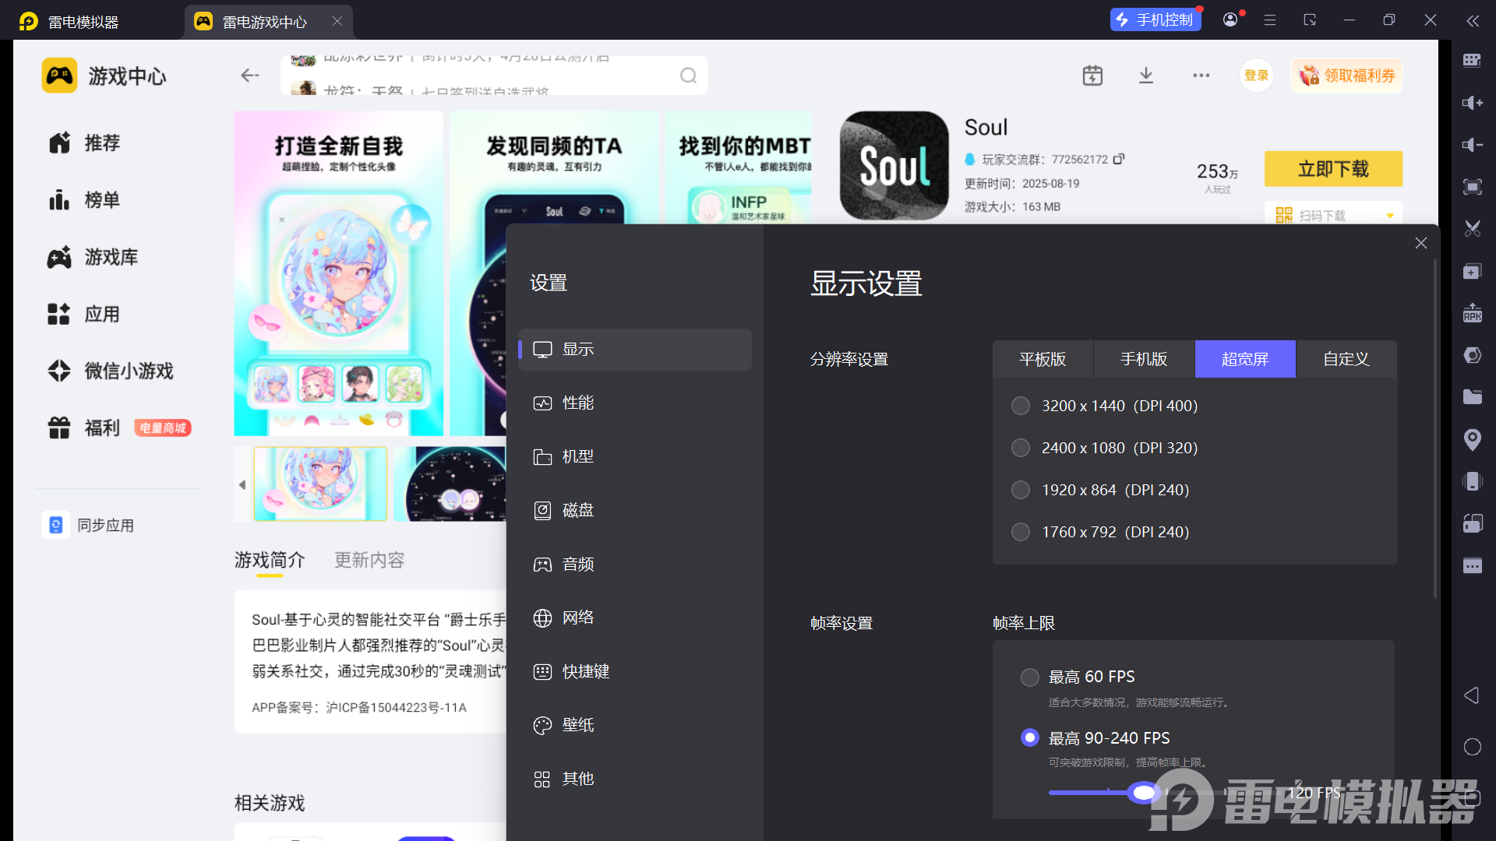This screenshot has height=841, width=1496.
Task: Click the game search input field
Action: (x=483, y=76)
